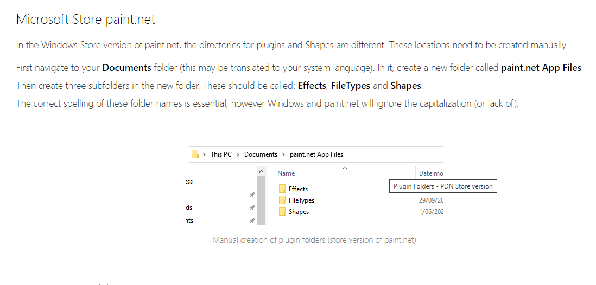Go to 'This PC' in the breadcrumb
Viewport: 596px width, 285px height.
click(221, 154)
